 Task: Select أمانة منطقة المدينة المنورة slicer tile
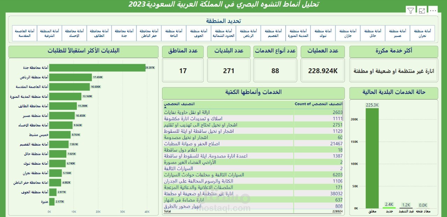[298, 33]
